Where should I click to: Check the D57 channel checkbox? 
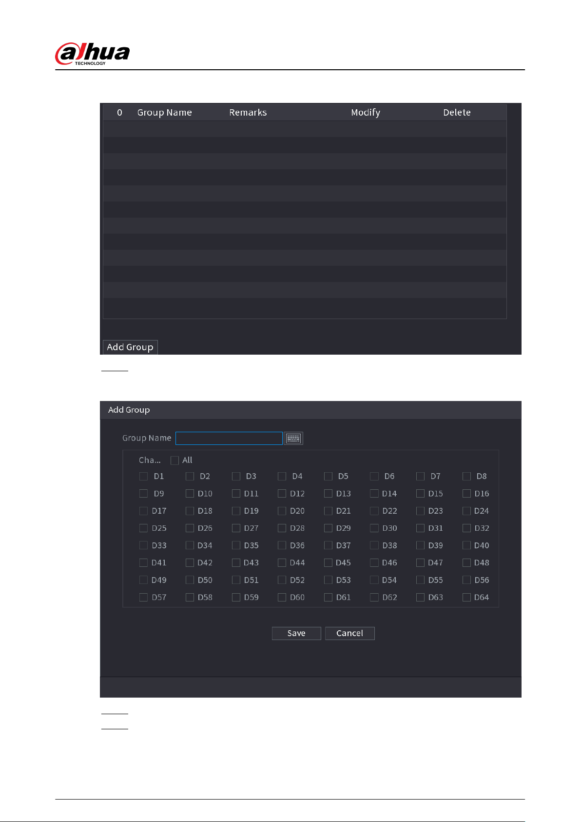[143, 598]
